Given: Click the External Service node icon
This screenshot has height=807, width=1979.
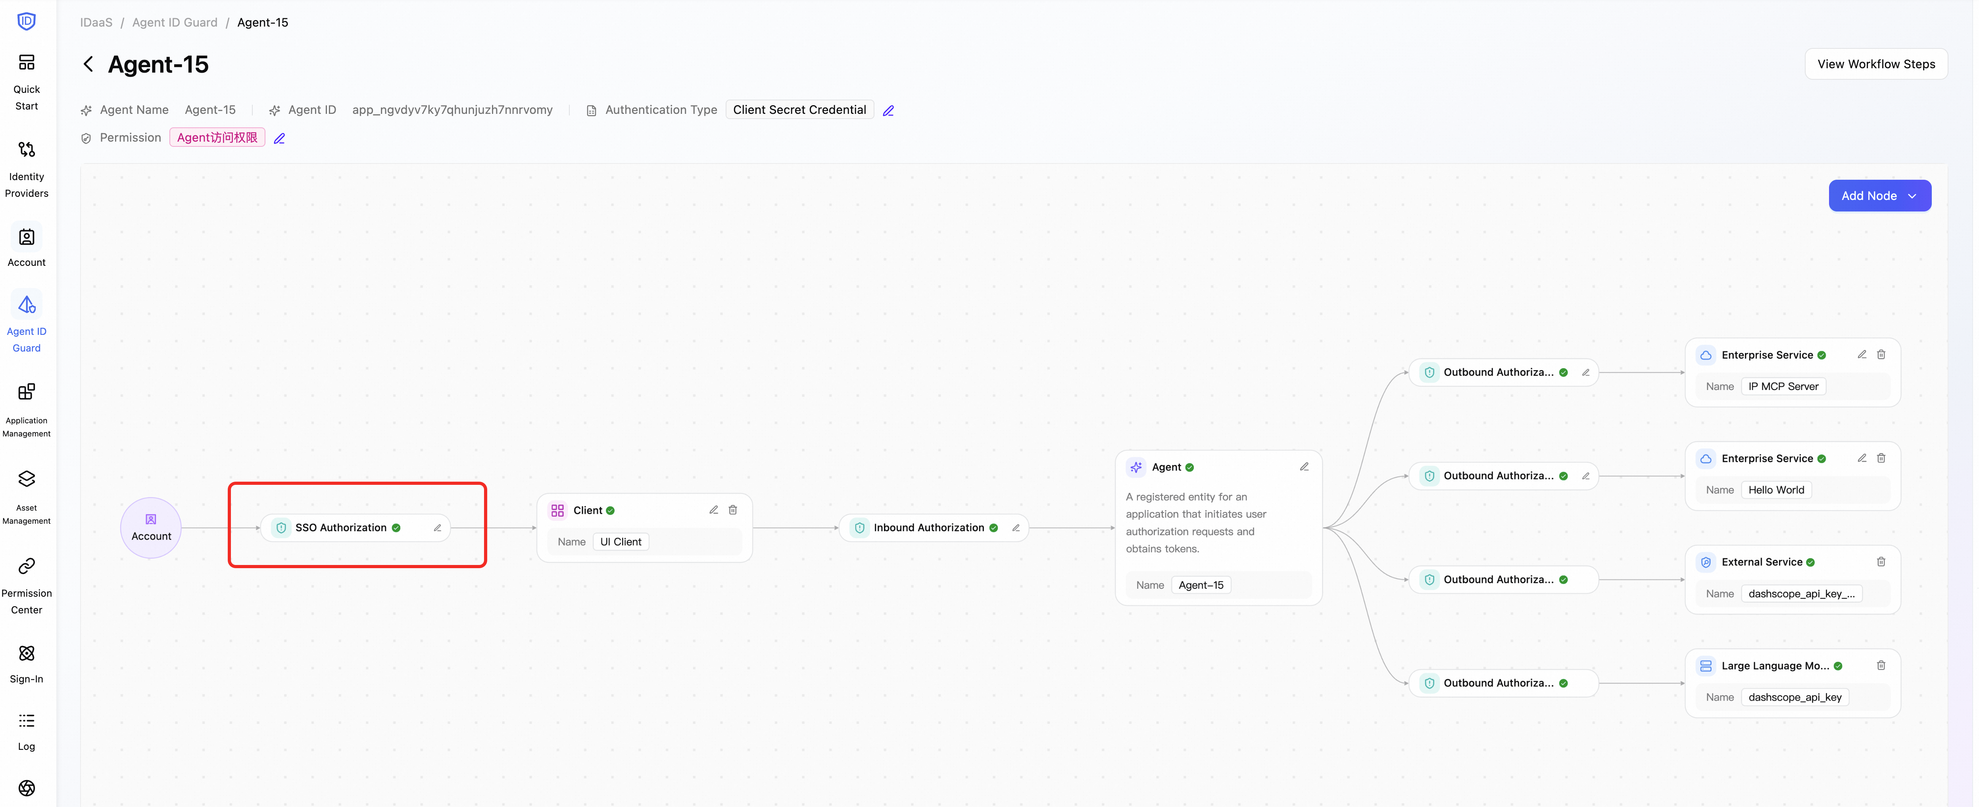Looking at the screenshot, I should pos(1706,563).
